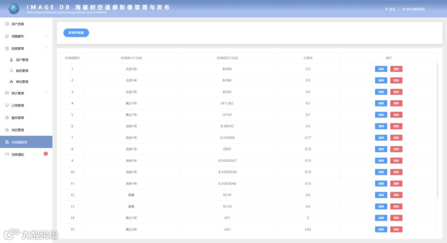Click the 订单管理 cart icon
The width and height of the screenshot is (447, 243).
[x=7, y=106]
